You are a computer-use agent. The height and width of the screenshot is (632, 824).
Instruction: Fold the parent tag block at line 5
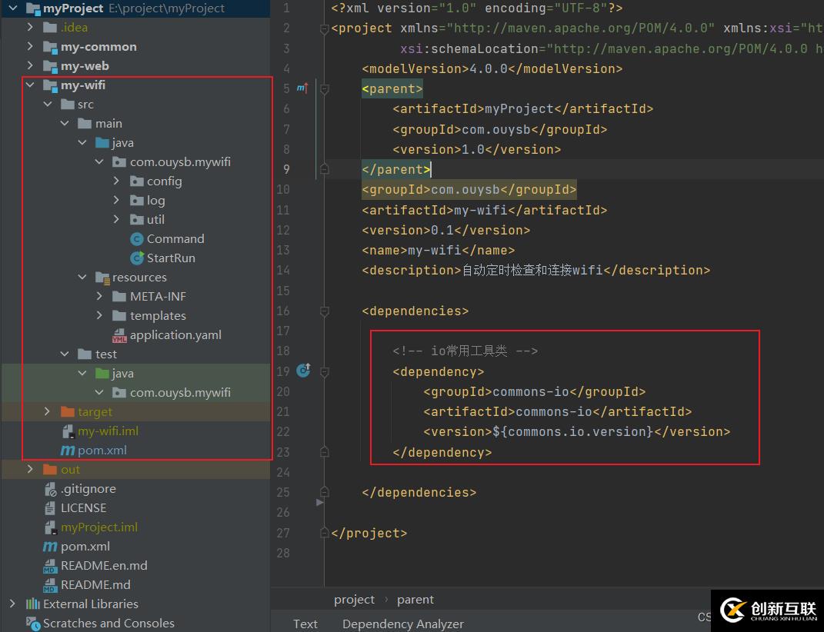pyautogui.click(x=324, y=89)
